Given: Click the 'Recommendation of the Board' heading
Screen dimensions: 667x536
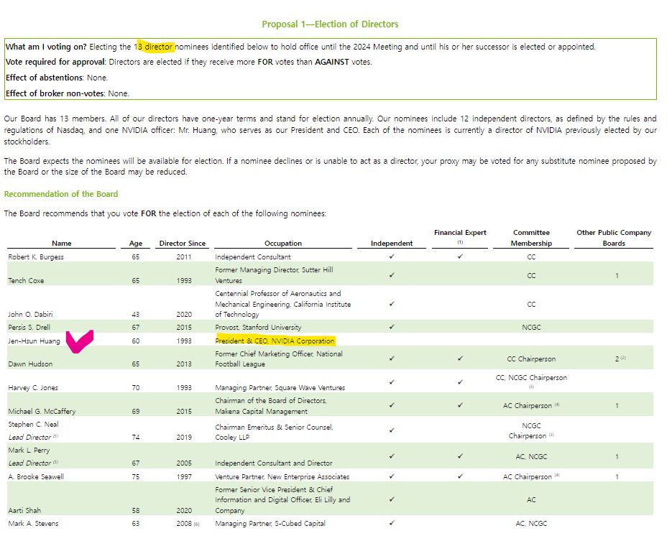Looking at the screenshot, I should (61, 195).
